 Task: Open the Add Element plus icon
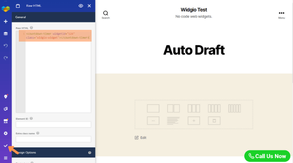tap(5, 21)
